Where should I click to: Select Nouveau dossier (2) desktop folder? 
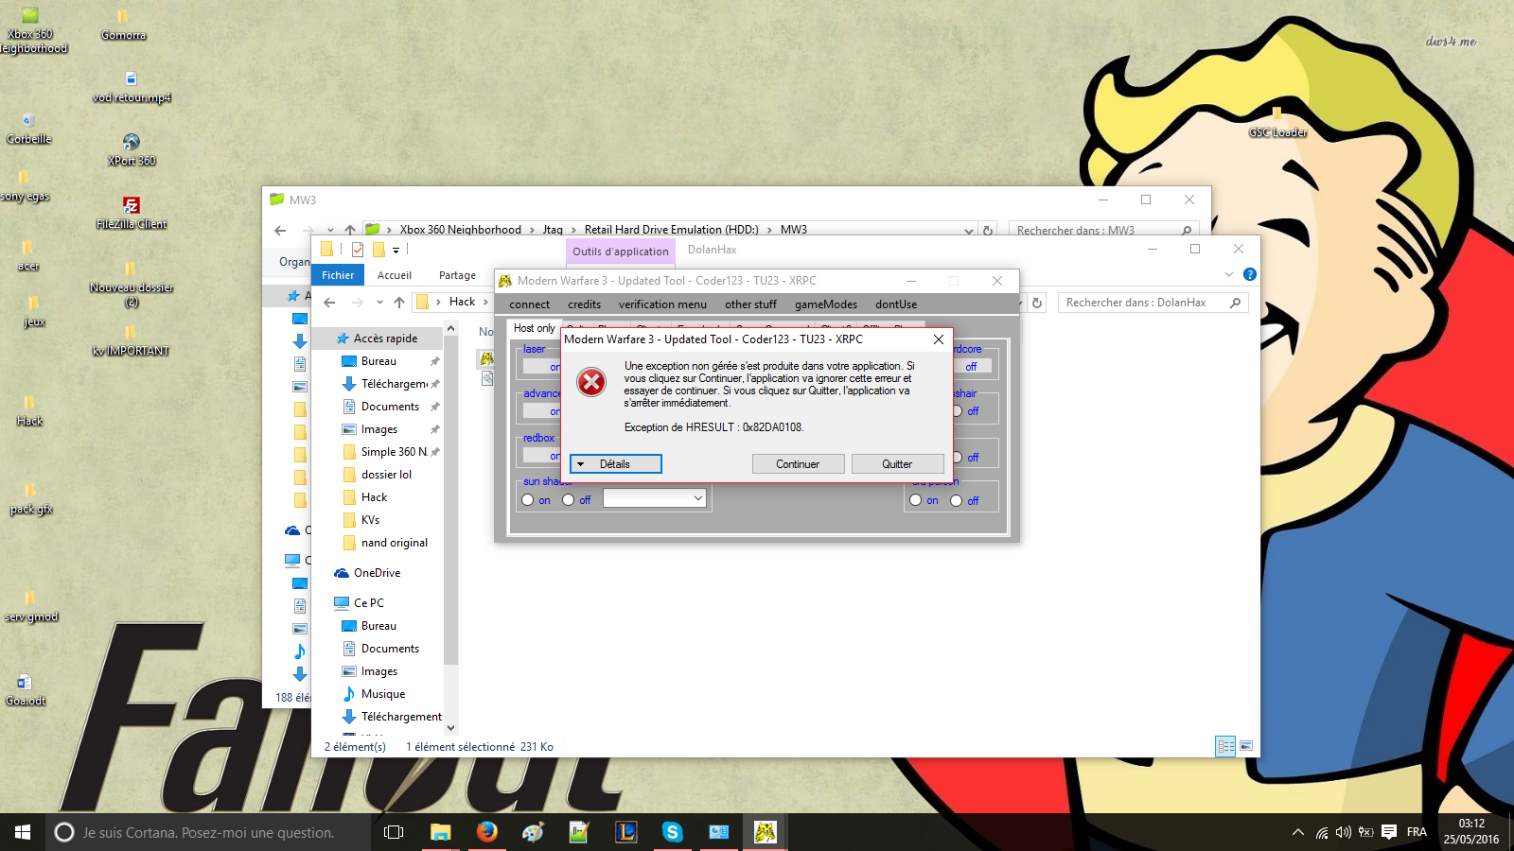[x=131, y=285]
